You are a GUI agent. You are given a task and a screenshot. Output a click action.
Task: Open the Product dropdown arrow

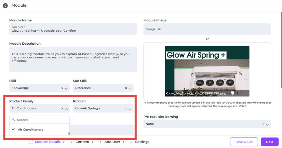click(130, 109)
